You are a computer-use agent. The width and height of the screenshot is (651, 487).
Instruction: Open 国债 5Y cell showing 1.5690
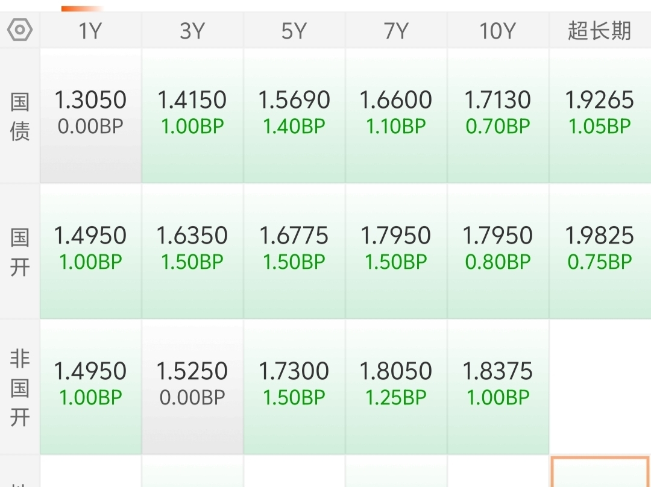click(x=294, y=116)
